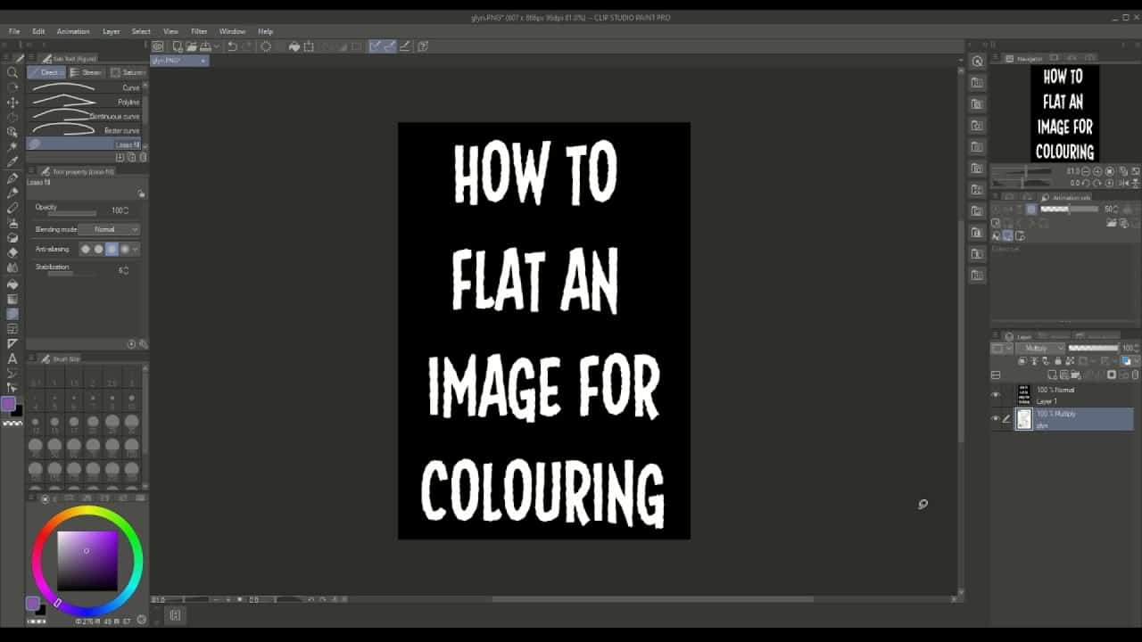Select the Eyedropper tool
This screenshot has width=1142, height=642.
(x=12, y=162)
